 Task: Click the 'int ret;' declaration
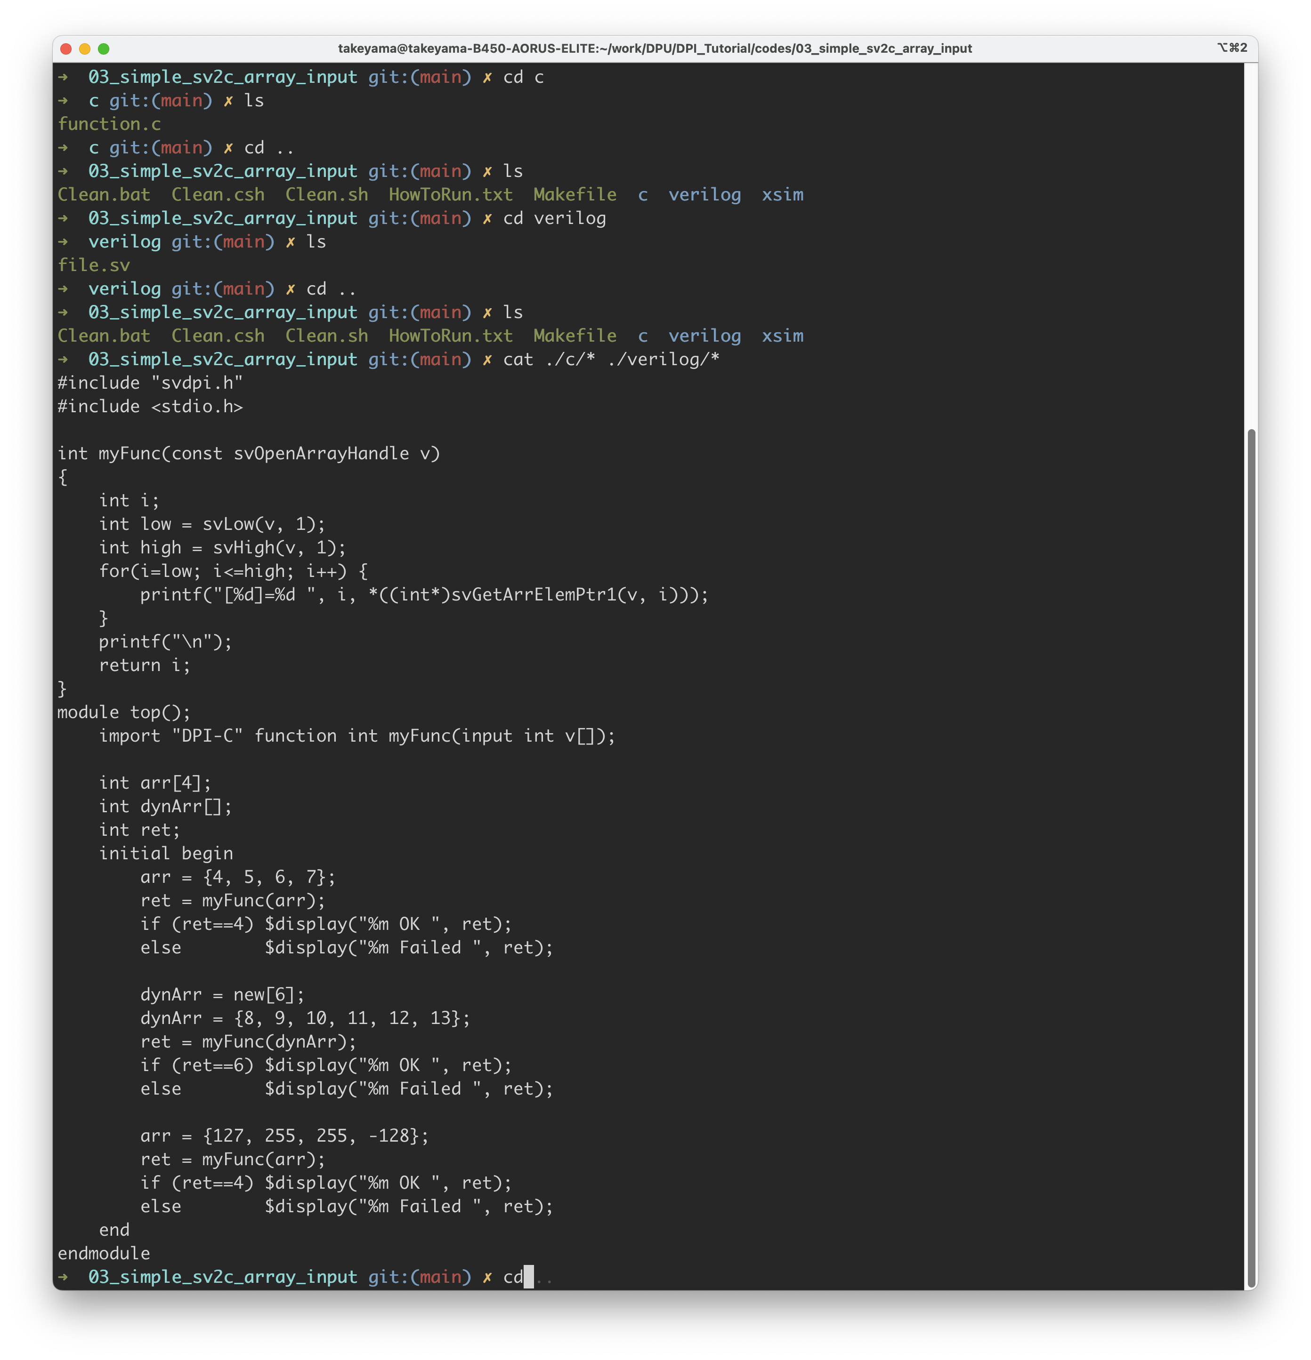point(139,830)
